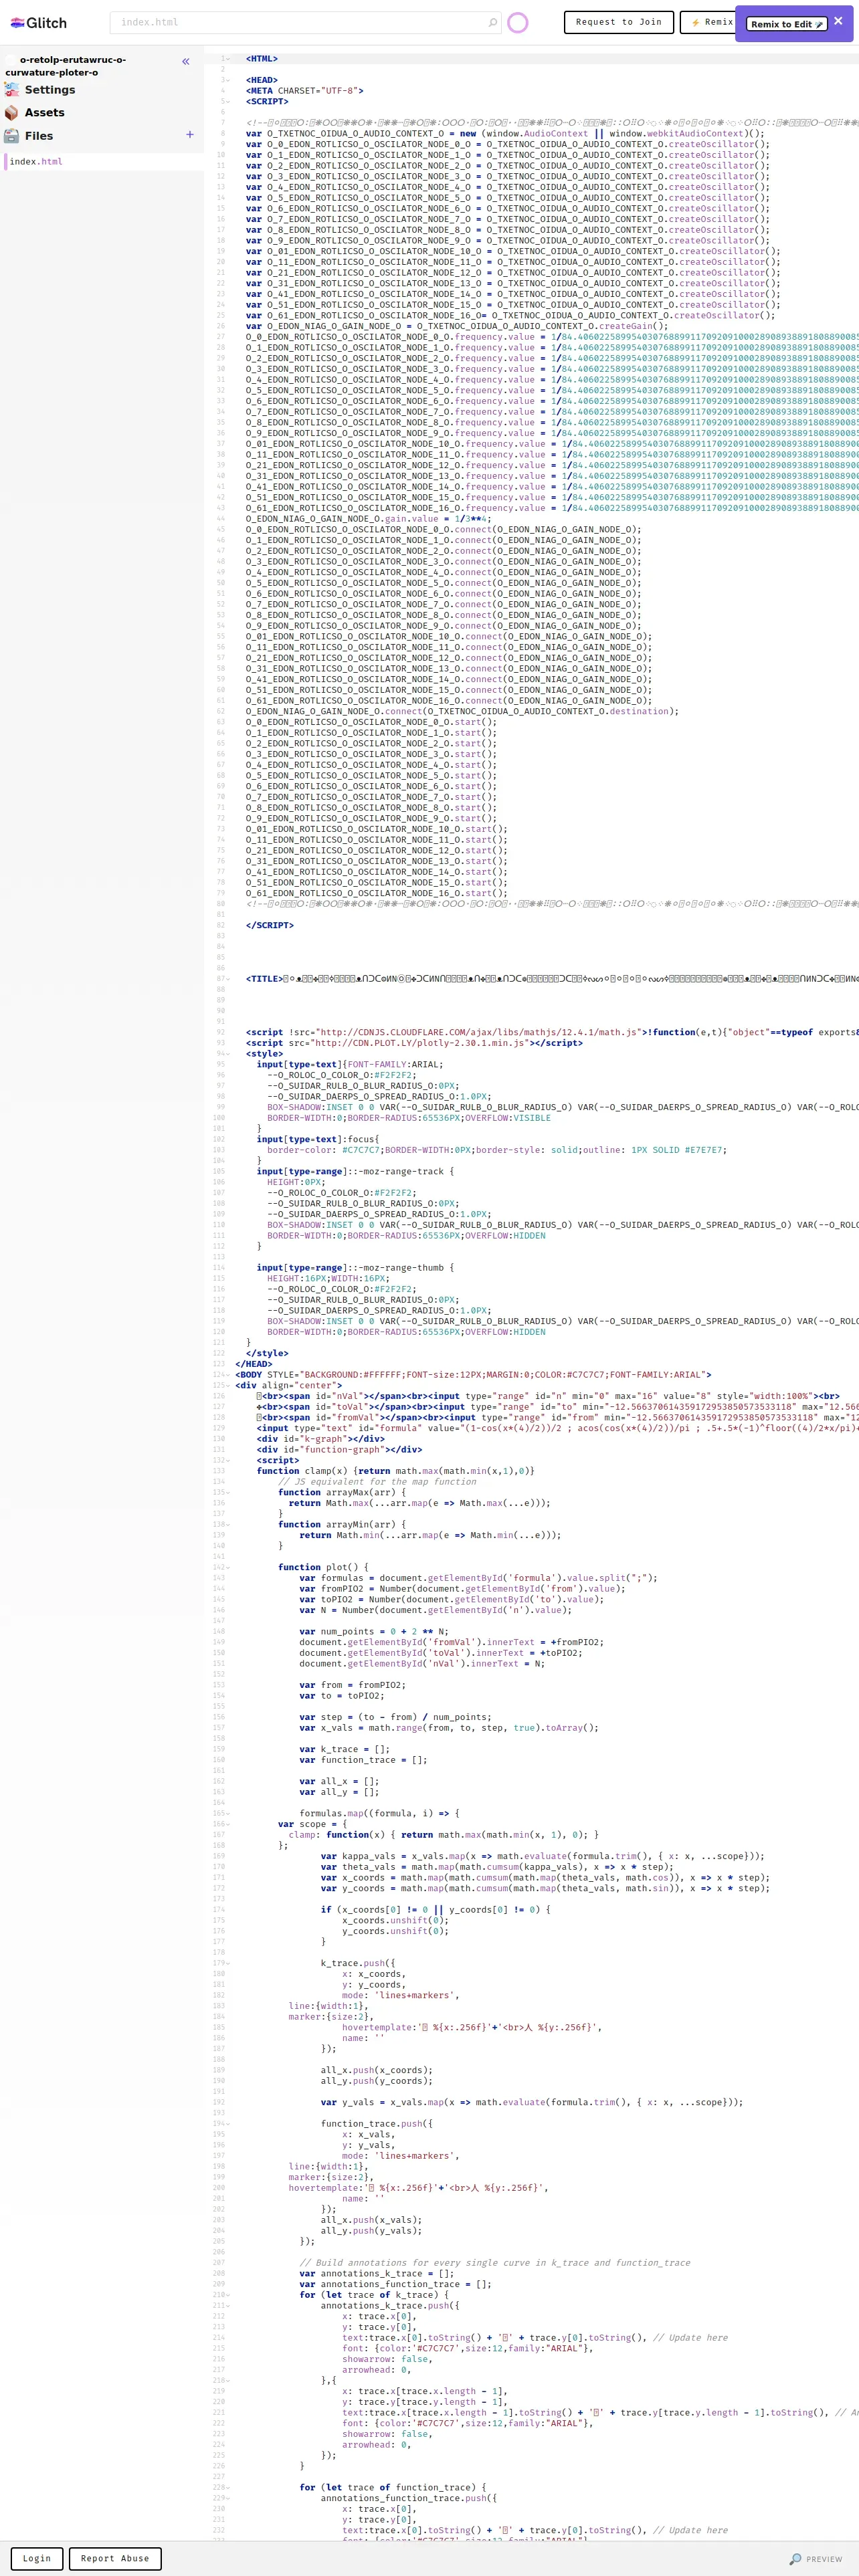Image resolution: width=859 pixels, height=2576 pixels.
Task: Click the magnifier icon in the search box
Action: click(492, 22)
